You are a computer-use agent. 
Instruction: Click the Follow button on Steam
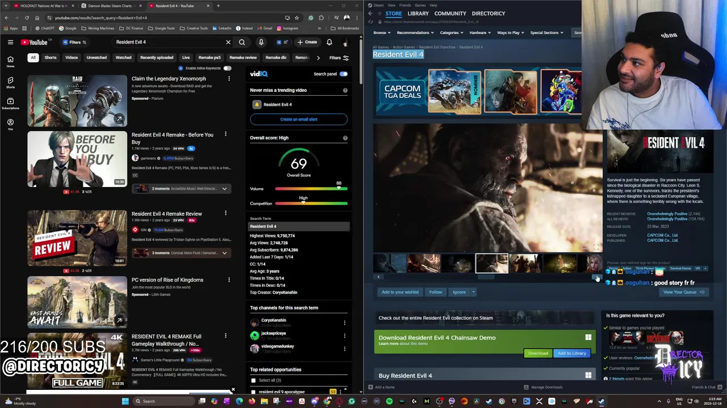click(436, 292)
